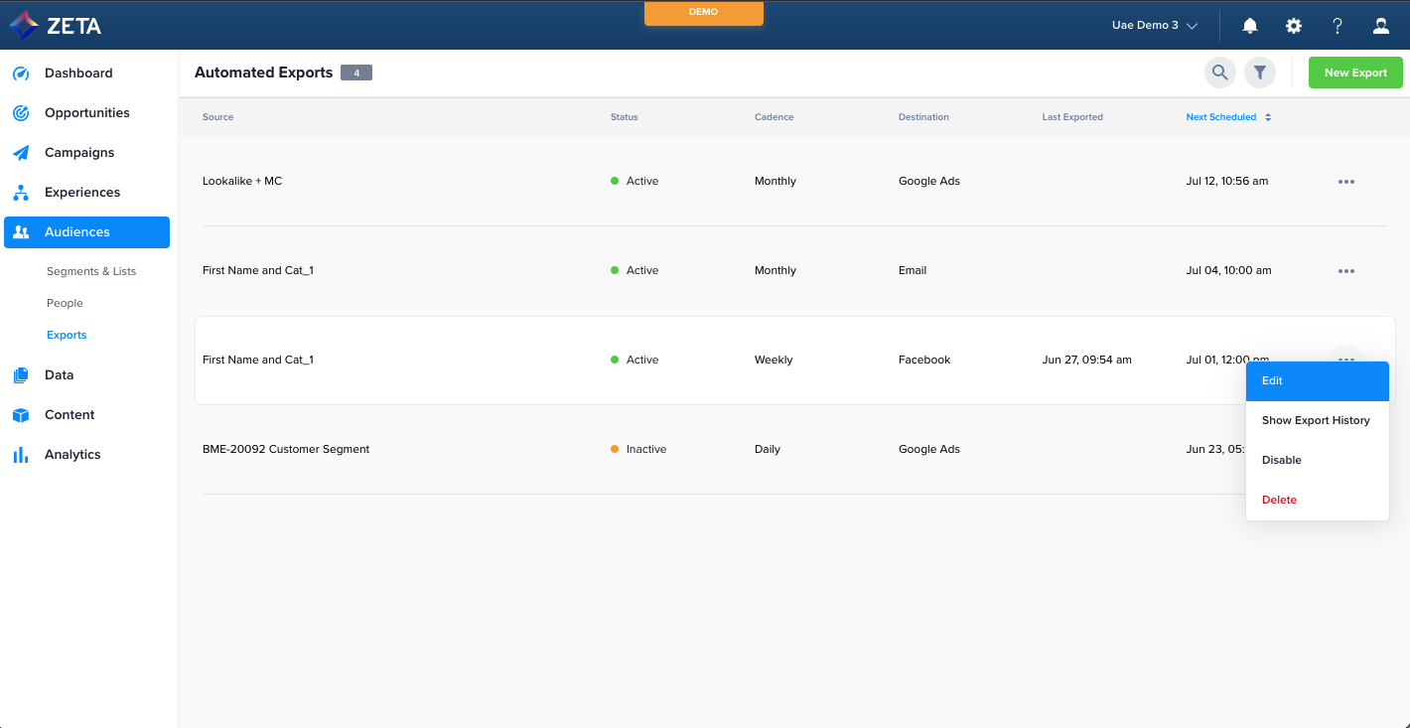This screenshot has height=728, width=1410.
Task: Open the settings gear icon
Action: (1294, 26)
